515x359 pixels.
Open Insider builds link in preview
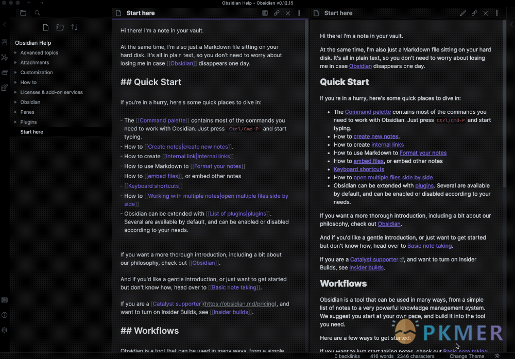tap(366, 268)
